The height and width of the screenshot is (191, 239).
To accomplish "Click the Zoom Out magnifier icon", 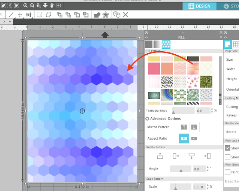I will [32, 6].
